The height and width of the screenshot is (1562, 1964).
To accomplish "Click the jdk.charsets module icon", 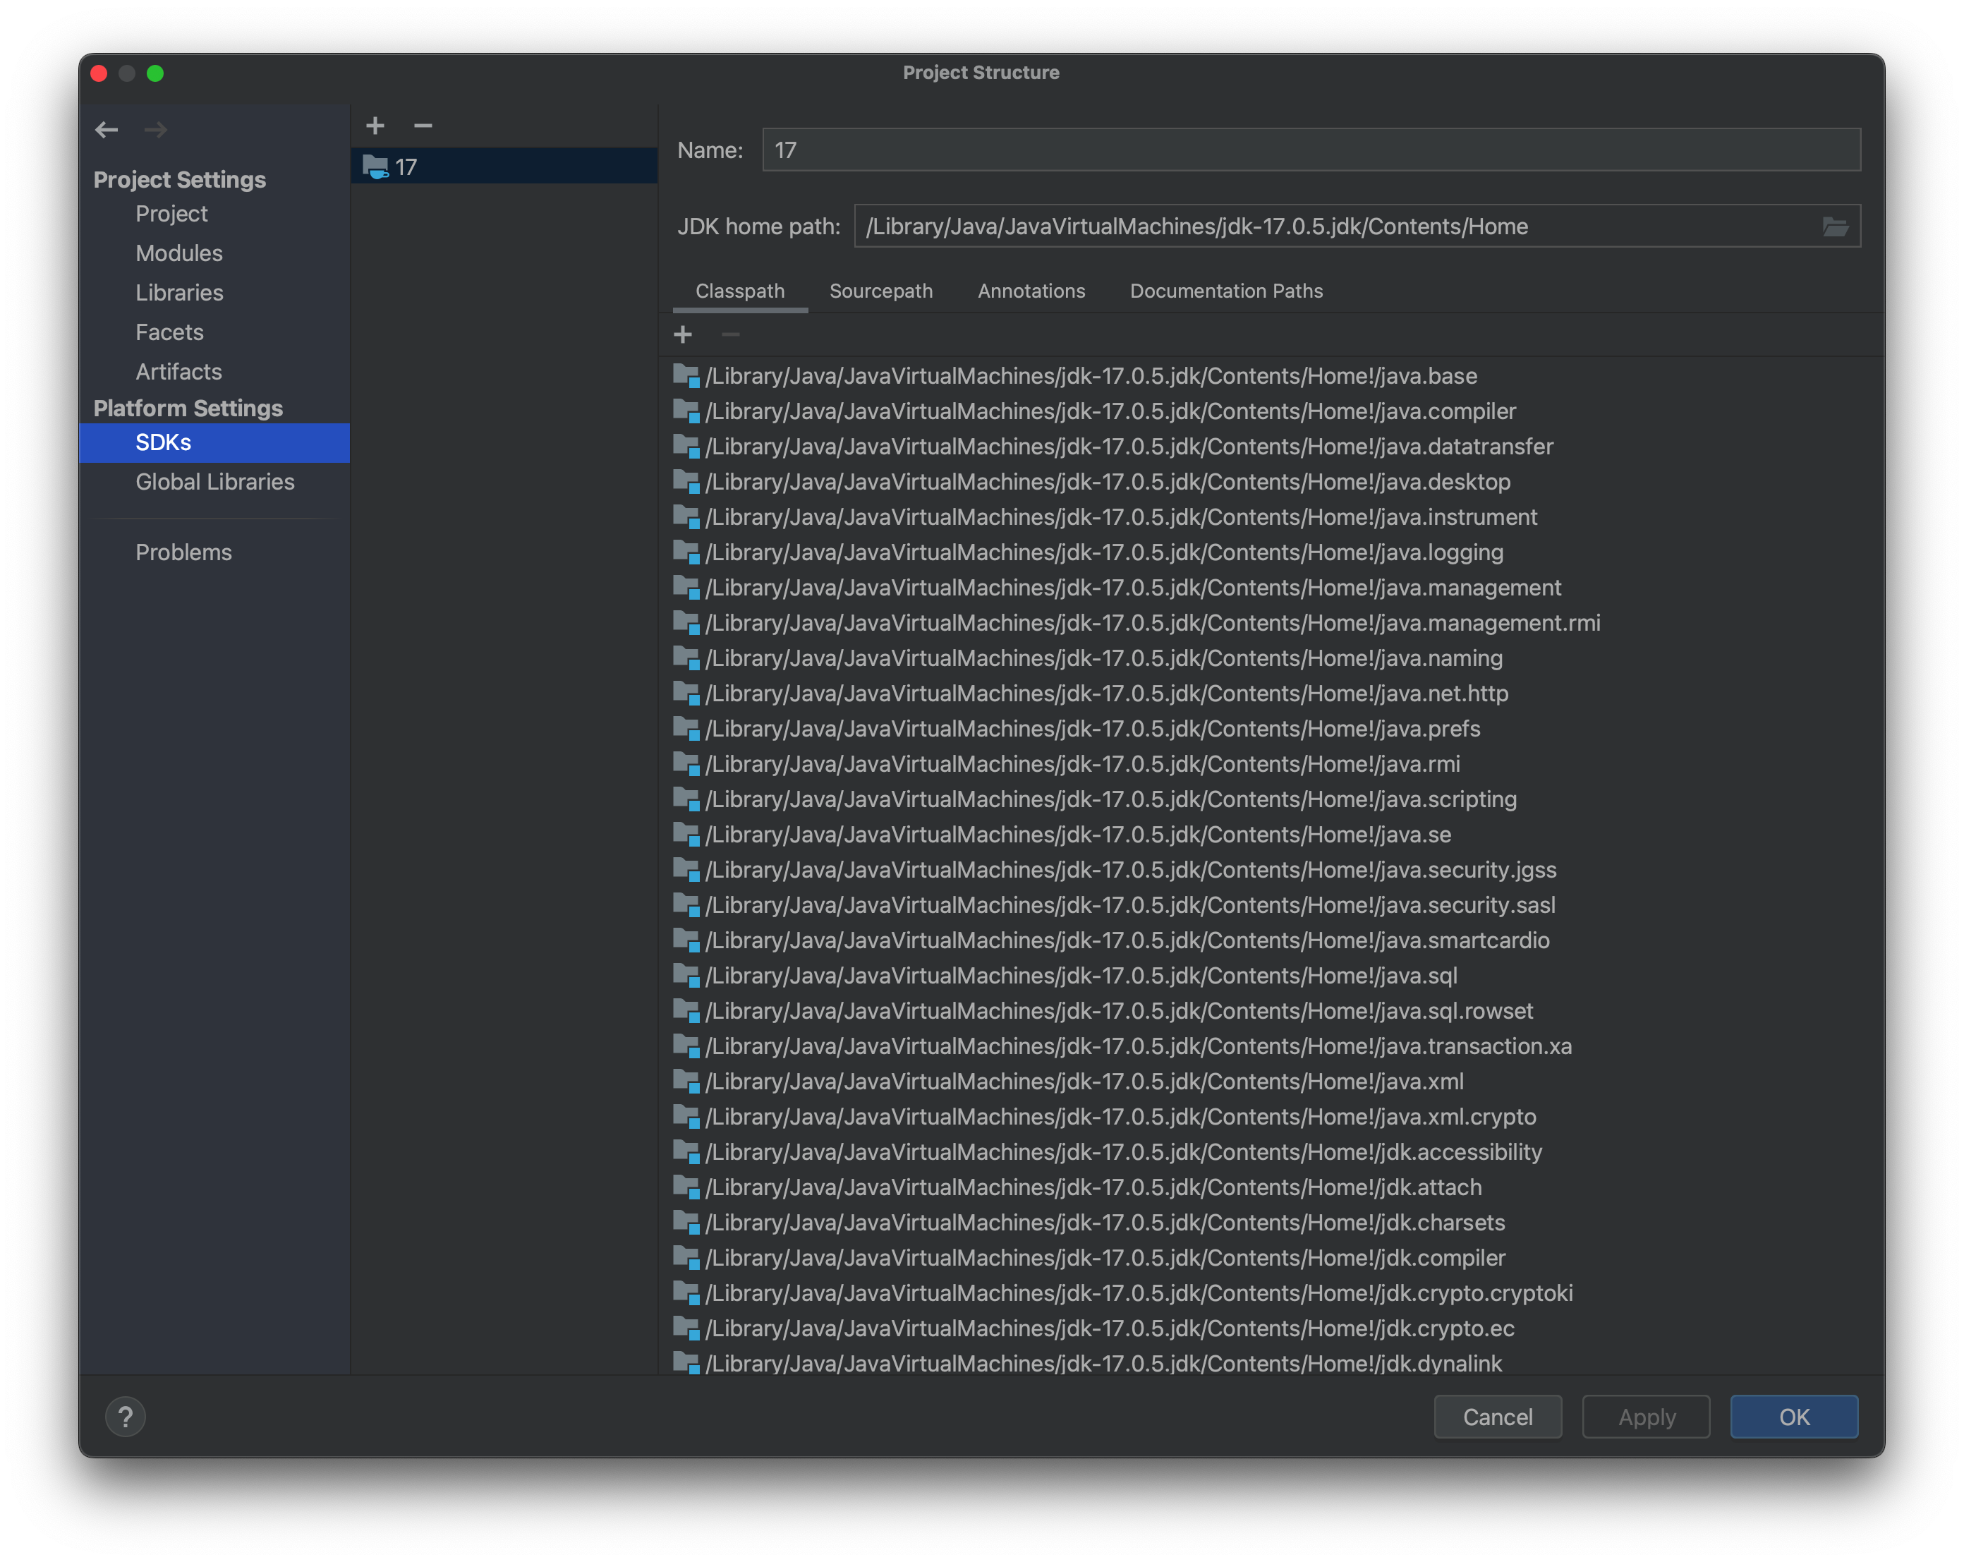I will point(686,1222).
